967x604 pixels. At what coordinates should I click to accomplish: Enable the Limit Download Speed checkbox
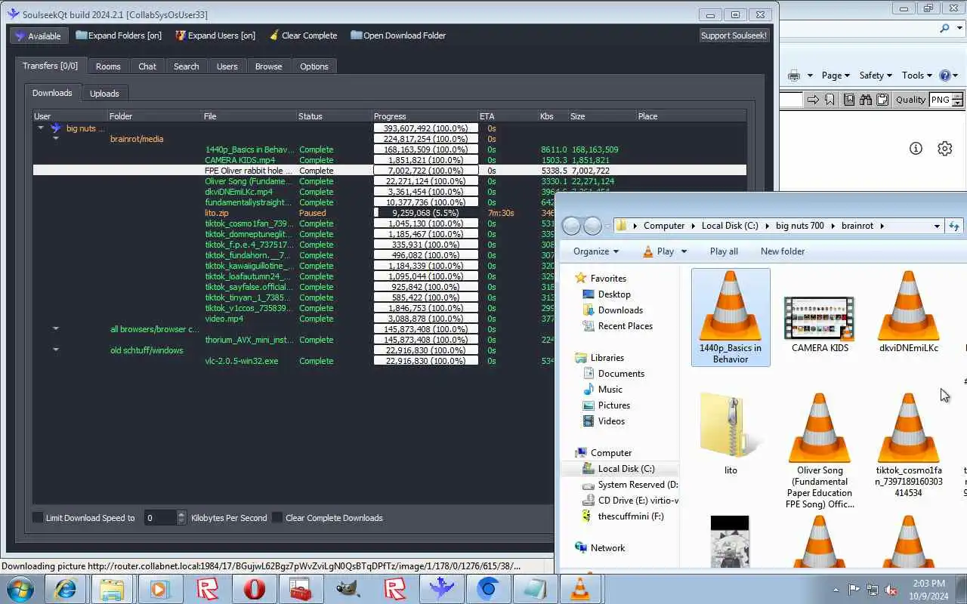coord(38,518)
